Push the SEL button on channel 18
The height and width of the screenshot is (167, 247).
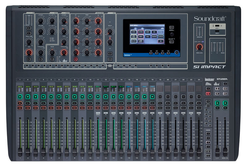pyautogui.click(x=152, y=103)
